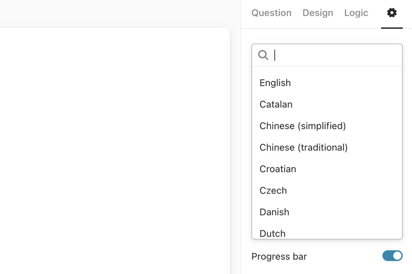Screen dimensions: 412x274
Task: Select English from language list
Action: pyautogui.click(x=275, y=83)
